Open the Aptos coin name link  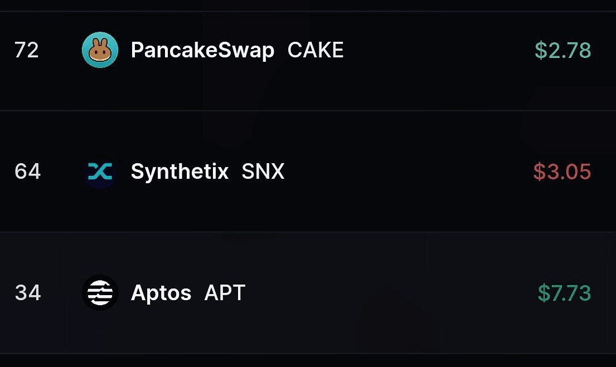pos(161,293)
